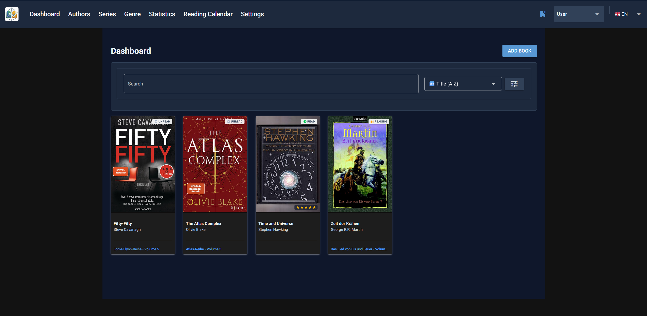Click The Atlas Complex title text
The image size is (647, 316).
pos(203,223)
